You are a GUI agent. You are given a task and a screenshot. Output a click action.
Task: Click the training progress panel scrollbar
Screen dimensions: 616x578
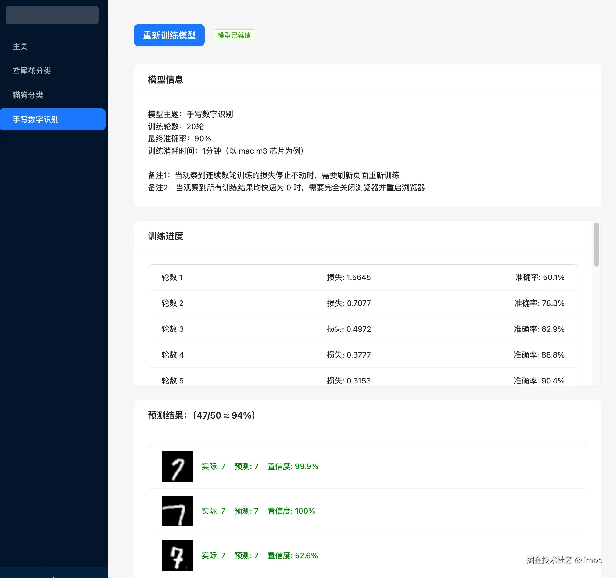pyautogui.click(x=596, y=244)
